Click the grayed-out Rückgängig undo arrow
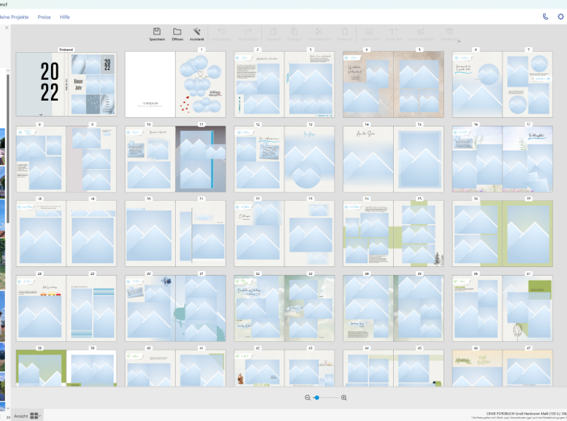The image size is (567, 421). [221, 31]
